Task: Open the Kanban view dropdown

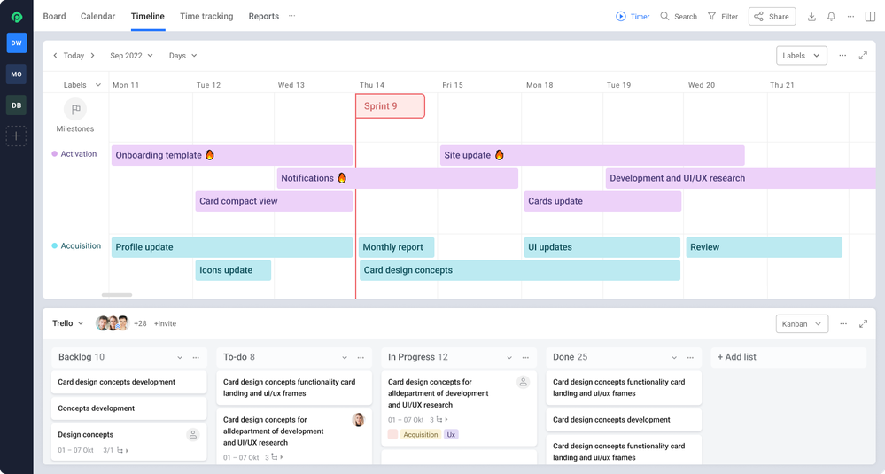Action: pos(802,324)
